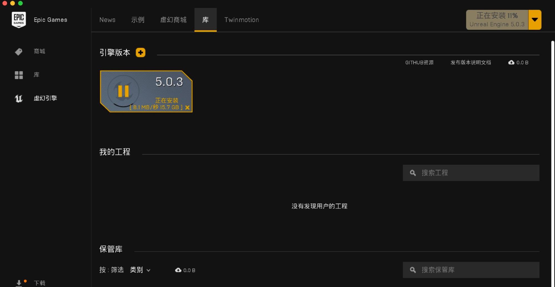Add a new engine version with plus icon
The height and width of the screenshot is (287, 555).
(x=140, y=53)
